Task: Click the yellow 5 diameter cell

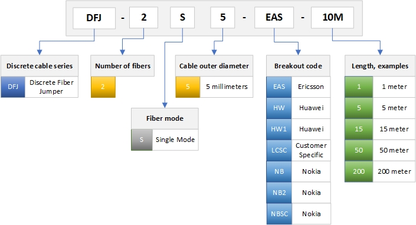Action: click(x=188, y=87)
